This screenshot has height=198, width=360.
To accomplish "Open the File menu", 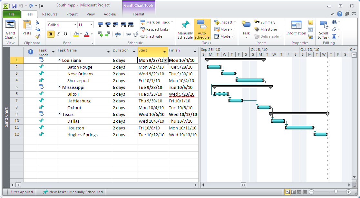I will 11,14.
